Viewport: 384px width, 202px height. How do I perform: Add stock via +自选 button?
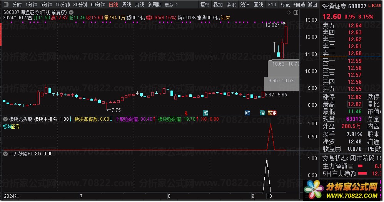click(299, 5)
